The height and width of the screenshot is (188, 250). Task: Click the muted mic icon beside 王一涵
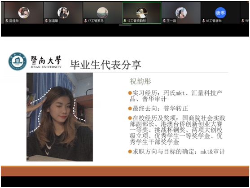click(x=164, y=21)
